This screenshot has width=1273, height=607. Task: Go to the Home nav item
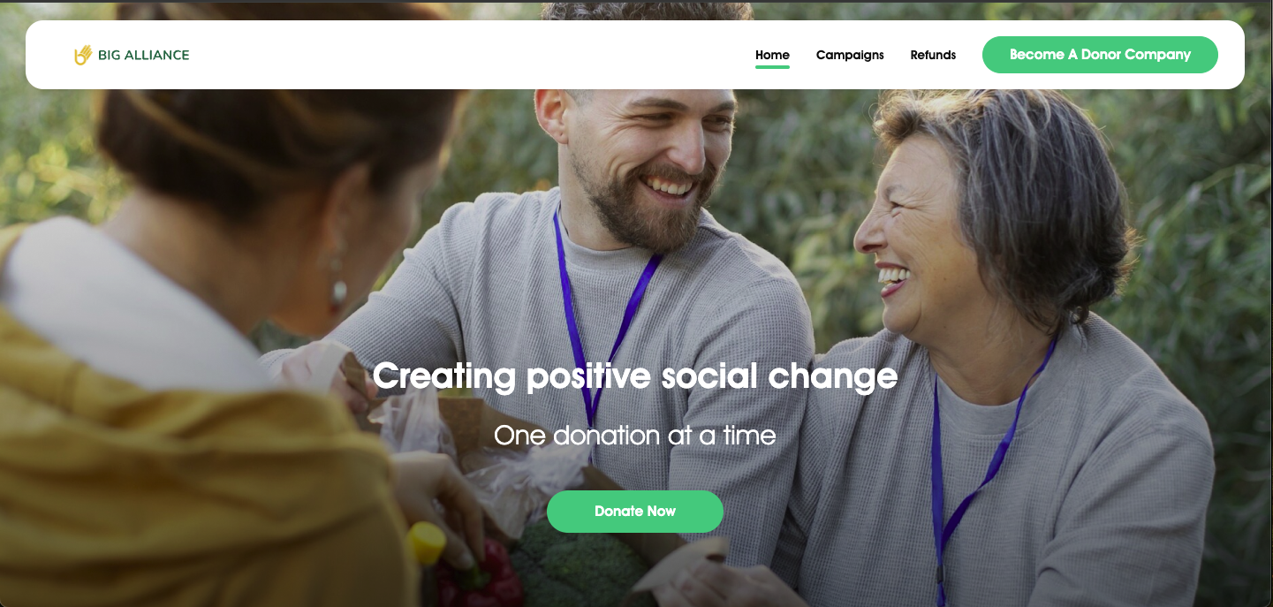[x=772, y=55]
